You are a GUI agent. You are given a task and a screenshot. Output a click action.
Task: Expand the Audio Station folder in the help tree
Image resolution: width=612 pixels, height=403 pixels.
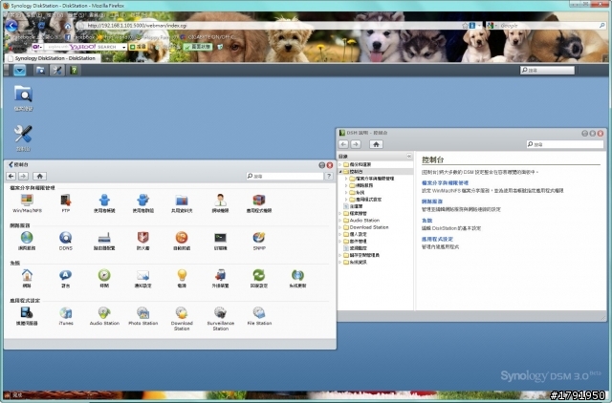tap(340, 221)
